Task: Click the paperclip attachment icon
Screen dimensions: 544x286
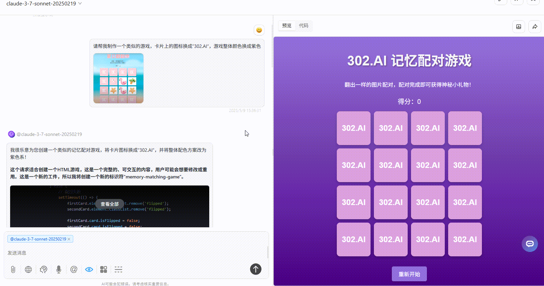Action: (x=13, y=269)
